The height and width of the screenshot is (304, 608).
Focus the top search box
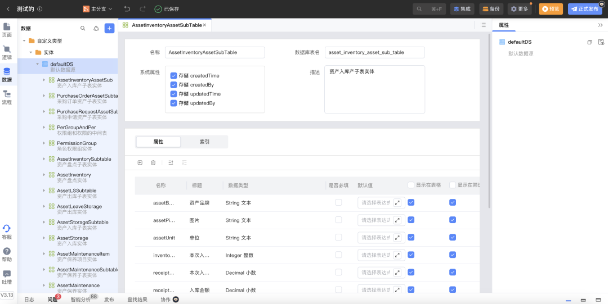click(429, 9)
